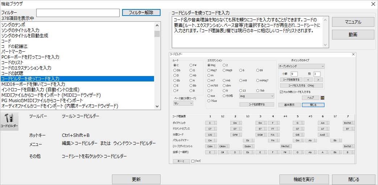378x185 pixels.
Task: Select root C radio button in preview
Action: click(x=175, y=65)
